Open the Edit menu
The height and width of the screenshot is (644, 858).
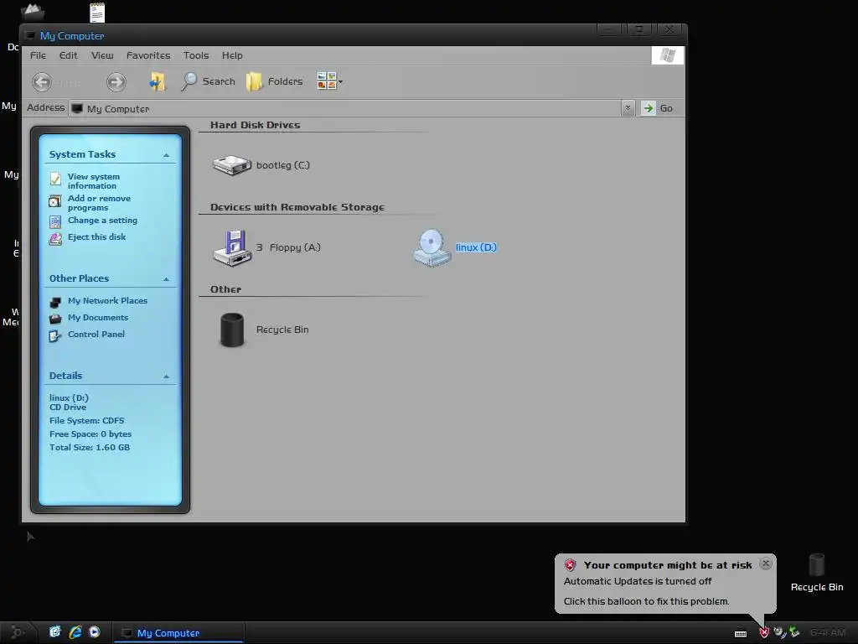69,55
